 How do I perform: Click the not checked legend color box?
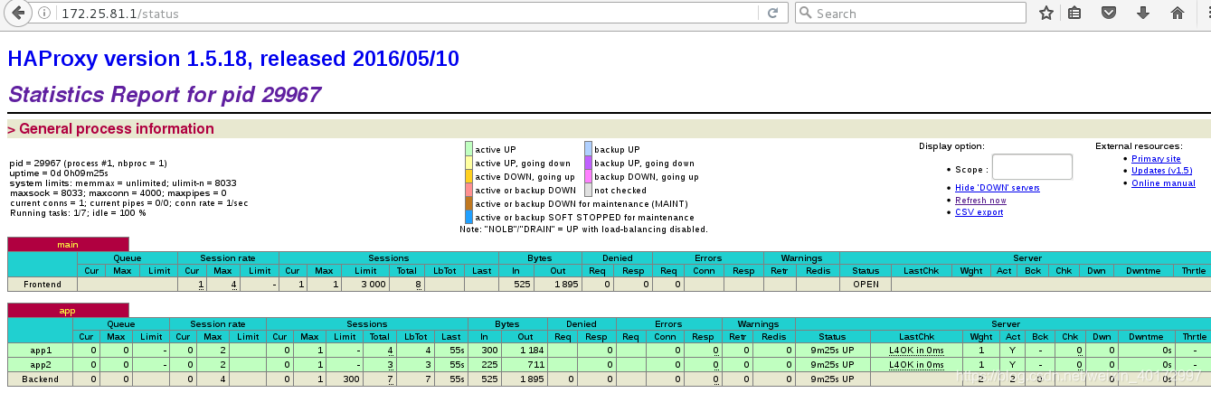tap(588, 190)
